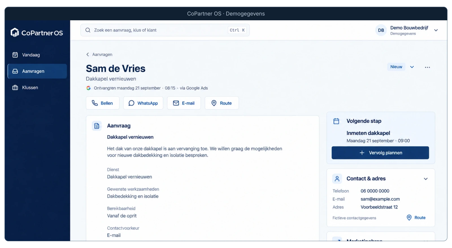Open the three-dot more options menu
This screenshot has height=248, width=452.
pyautogui.click(x=427, y=67)
